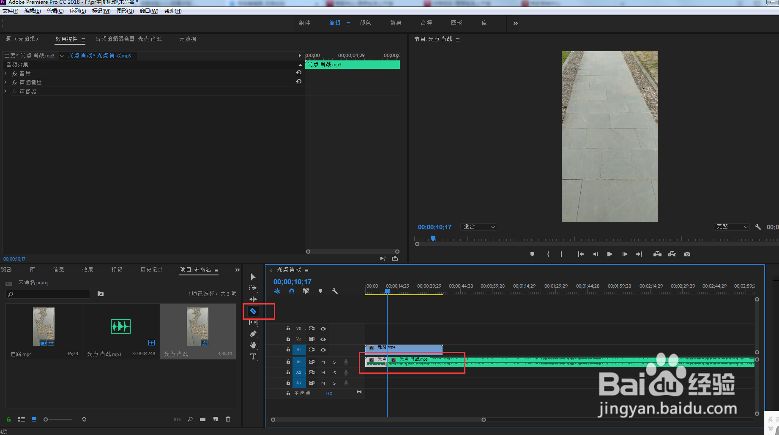Open the 元数据 tab

click(188, 39)
